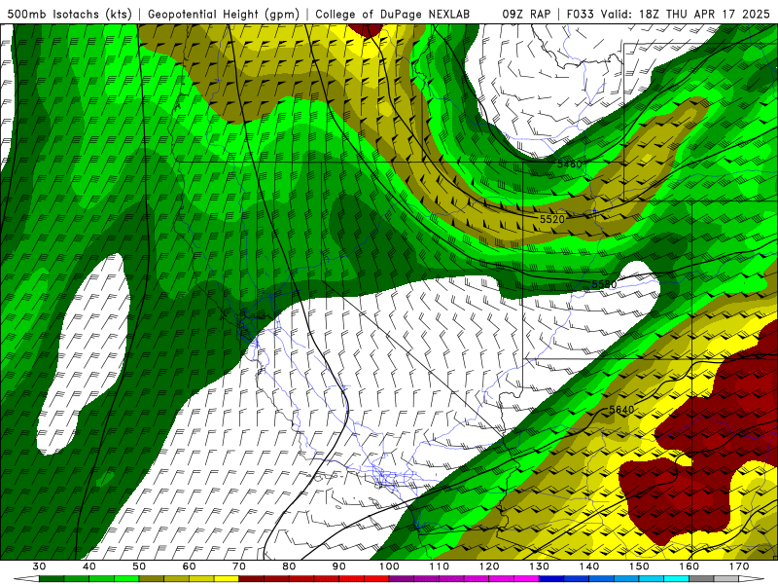The width and height of the screenshot is (778, 584).
Task: Click the bright red swatch under 100 in legend
Action: click(376, 579)
